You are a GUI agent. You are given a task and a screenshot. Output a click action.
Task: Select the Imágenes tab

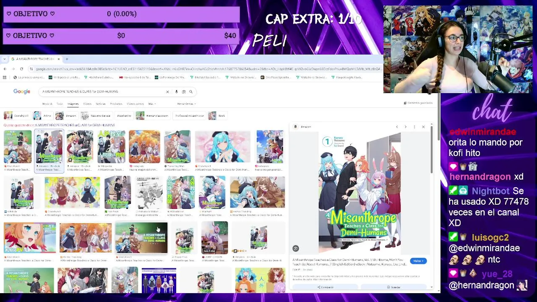point(73,104)
